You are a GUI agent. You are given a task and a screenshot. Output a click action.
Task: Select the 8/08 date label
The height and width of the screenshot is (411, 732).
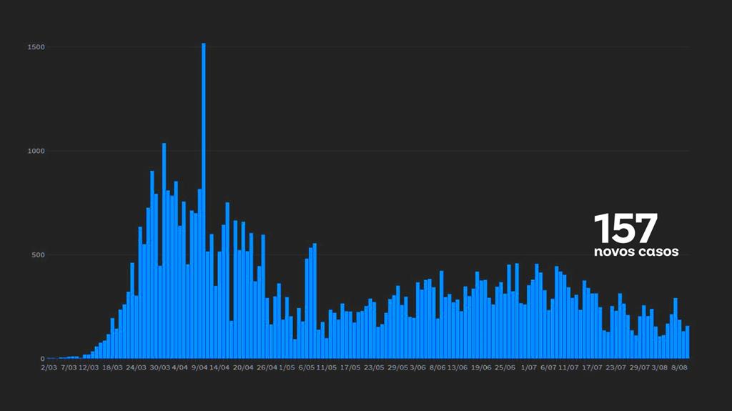[x=678, y=367]
